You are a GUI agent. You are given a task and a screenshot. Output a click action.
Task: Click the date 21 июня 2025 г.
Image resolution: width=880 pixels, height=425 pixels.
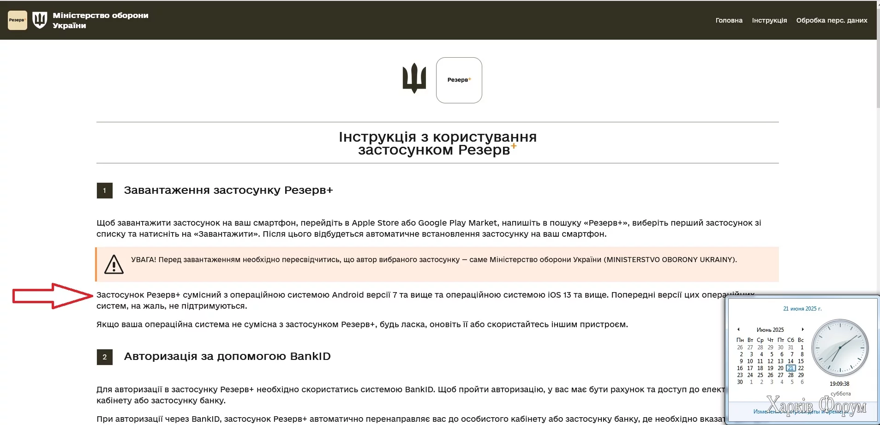point(802,309)
